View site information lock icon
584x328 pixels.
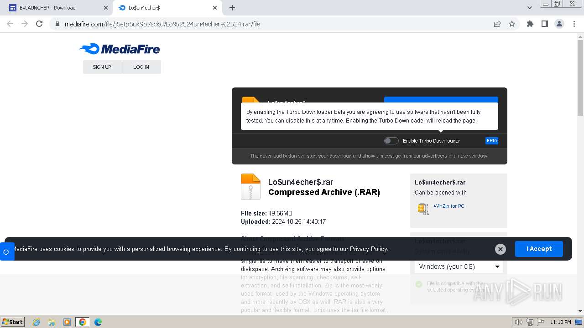pyautogui.click(x=57, y=24)
